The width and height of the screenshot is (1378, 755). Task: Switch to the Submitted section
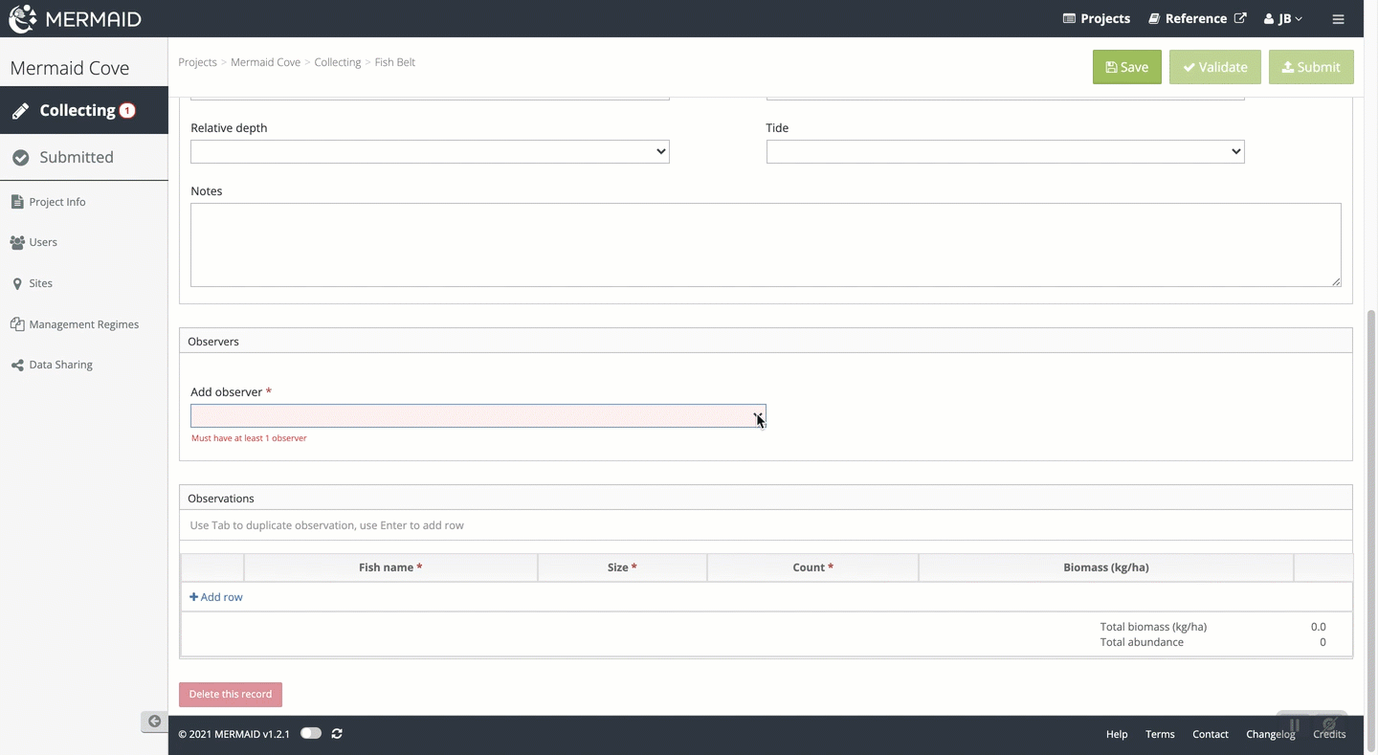76,157
